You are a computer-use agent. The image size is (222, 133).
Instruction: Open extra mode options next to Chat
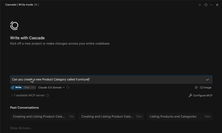33,87
